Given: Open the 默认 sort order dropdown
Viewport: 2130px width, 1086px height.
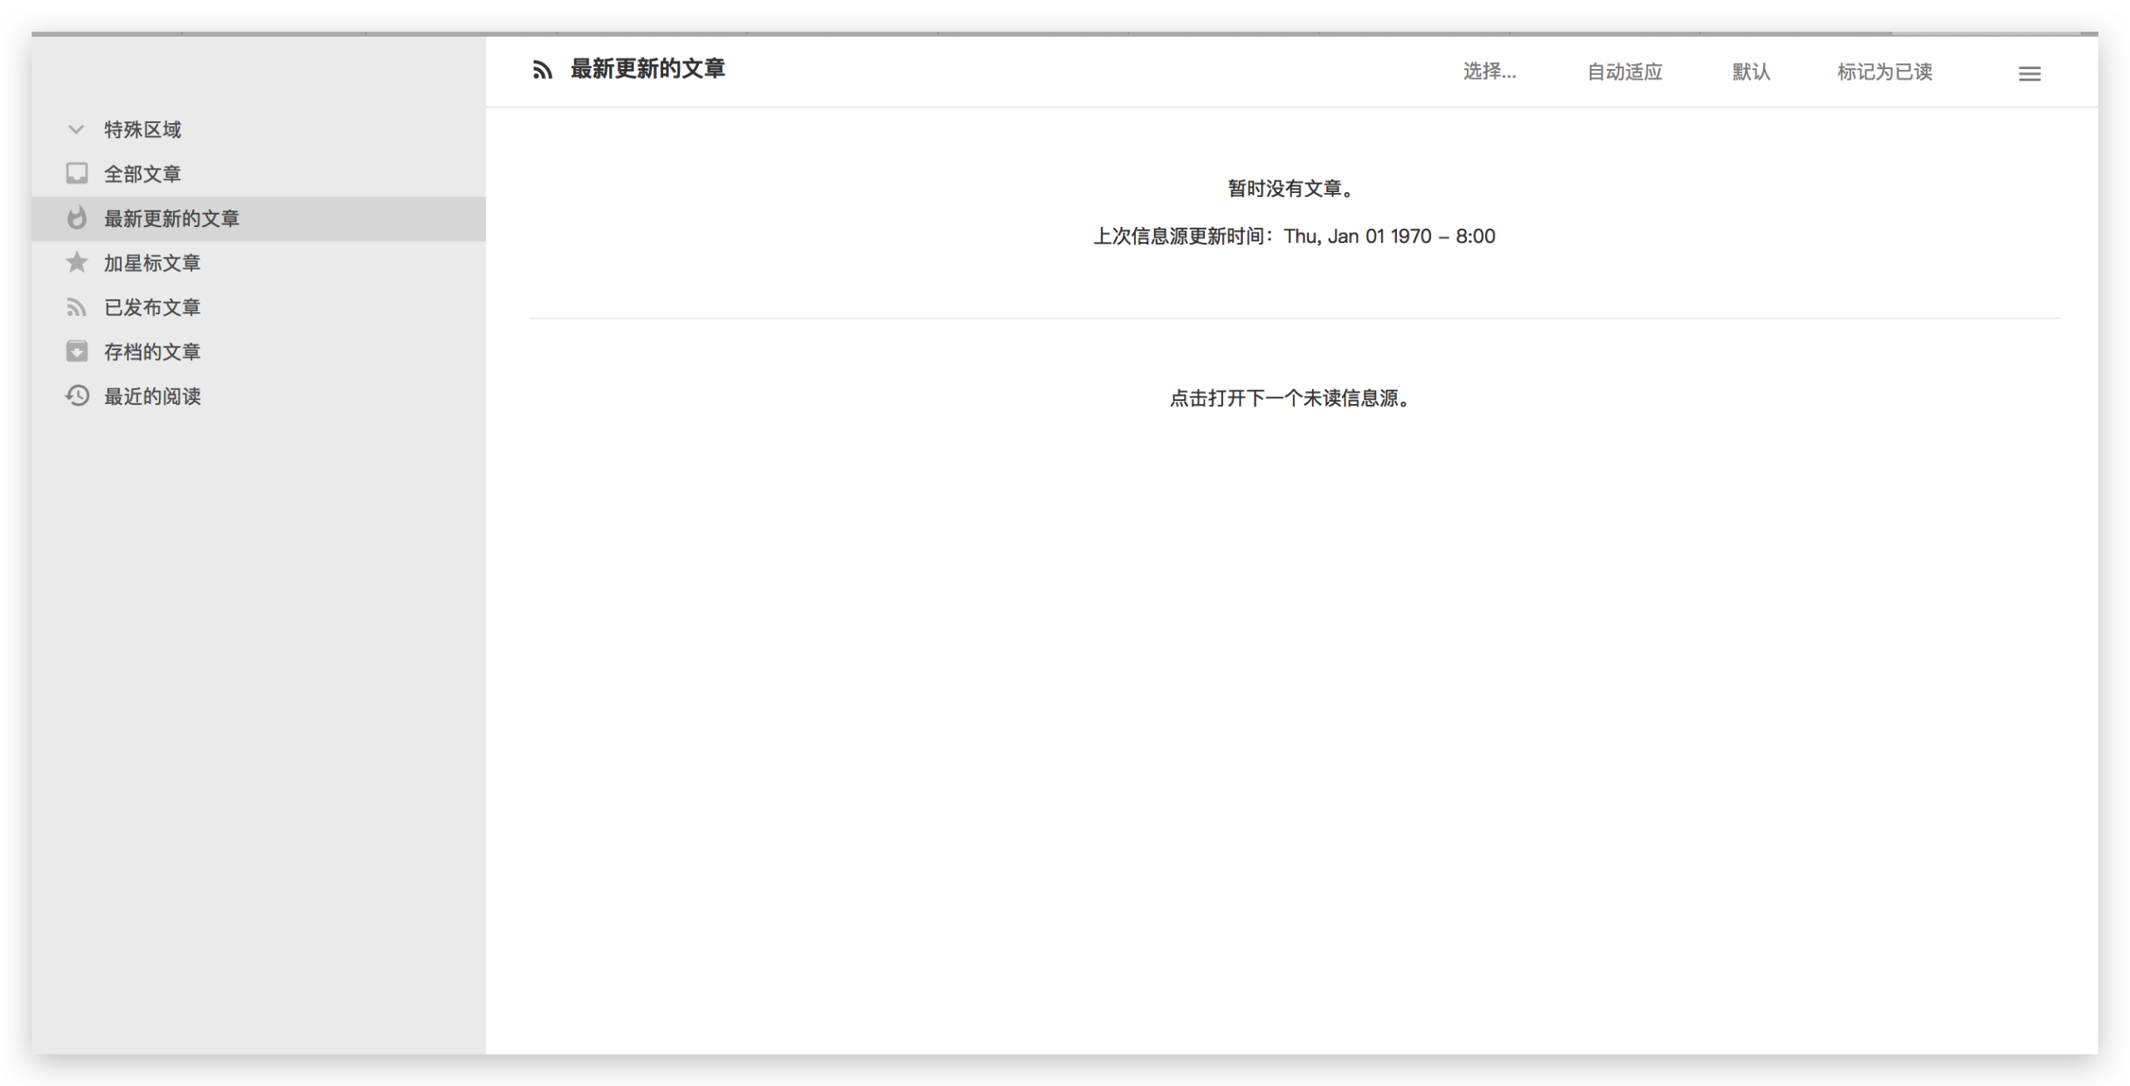Looking at the screenshot, I should pos(1751,72).
